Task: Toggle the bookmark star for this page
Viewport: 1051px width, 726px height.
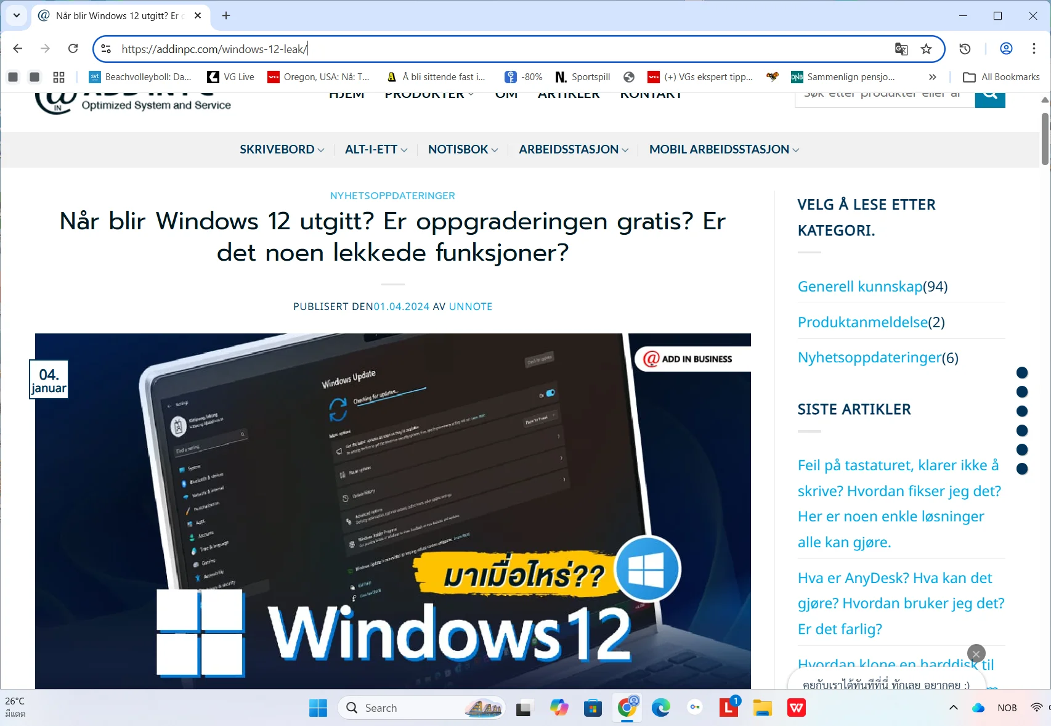Action: point(926,49)
